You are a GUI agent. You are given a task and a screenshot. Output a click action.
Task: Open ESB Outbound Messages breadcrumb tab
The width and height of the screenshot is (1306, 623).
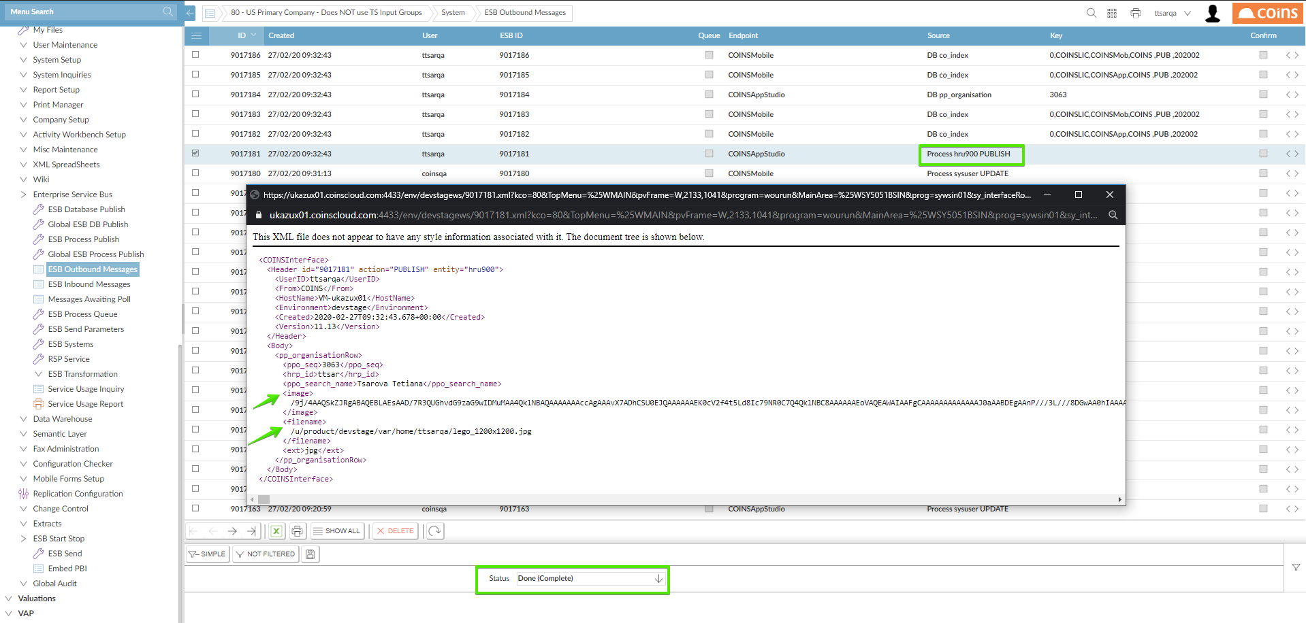[x=525, y=13]
